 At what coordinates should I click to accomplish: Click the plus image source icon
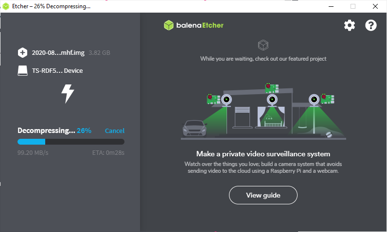(22, 52)
